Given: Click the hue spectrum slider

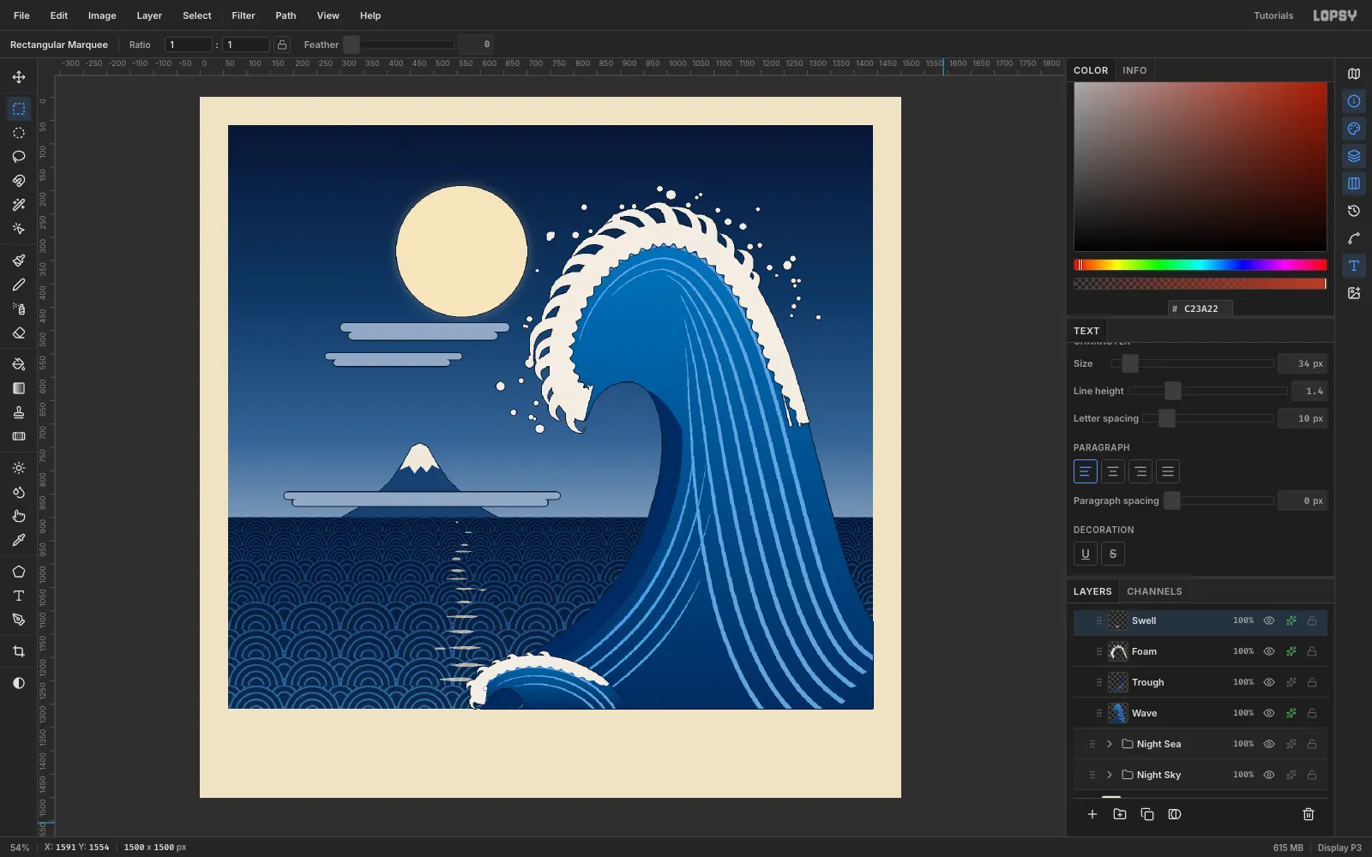Looking at the screenshot, I should (x=1200, y=265).
